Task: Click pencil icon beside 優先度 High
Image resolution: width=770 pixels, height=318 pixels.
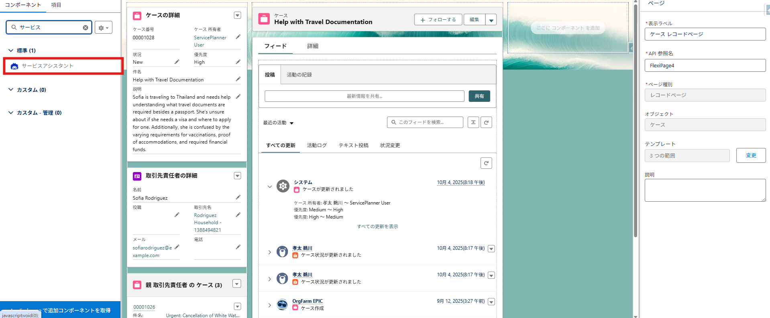Action: pyautogui.click(x=238, y=62)
